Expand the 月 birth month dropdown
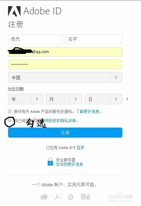Image resolution: width=141 pixels, height=206 pixels. 64,99
